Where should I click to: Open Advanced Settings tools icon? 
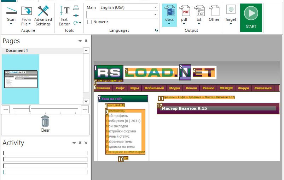43,11
